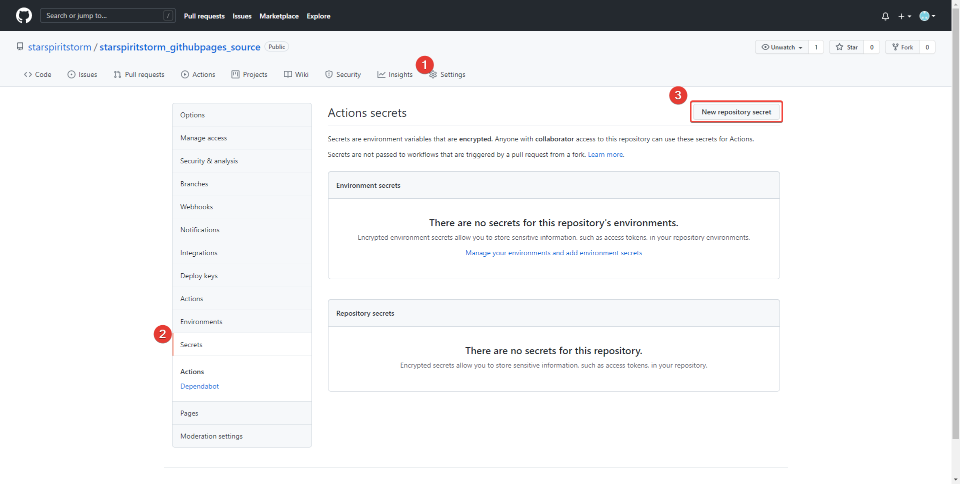Select Options in settings sidebar

[x=242, y=115]
